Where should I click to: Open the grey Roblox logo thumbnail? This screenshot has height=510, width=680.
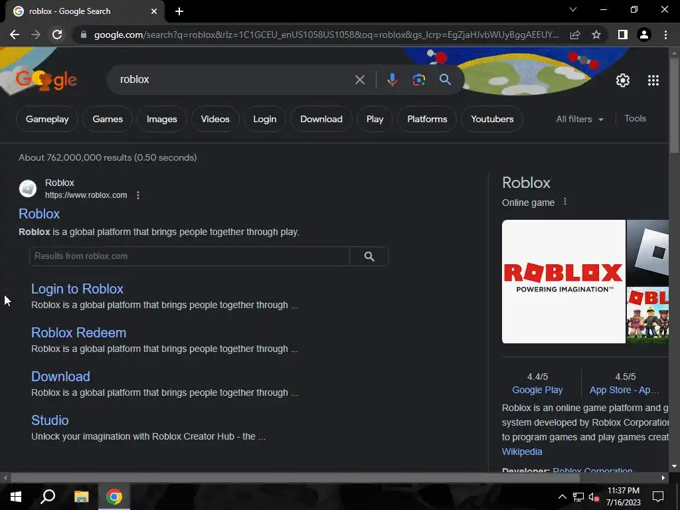click(647, 252)
